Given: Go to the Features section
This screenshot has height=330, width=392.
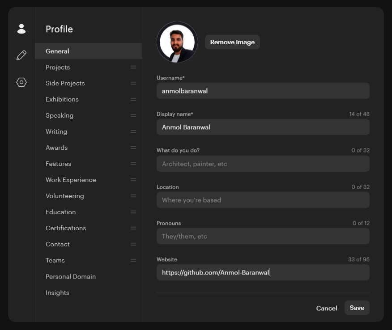Looking at the screenshot, I should (x=89, y=164).
